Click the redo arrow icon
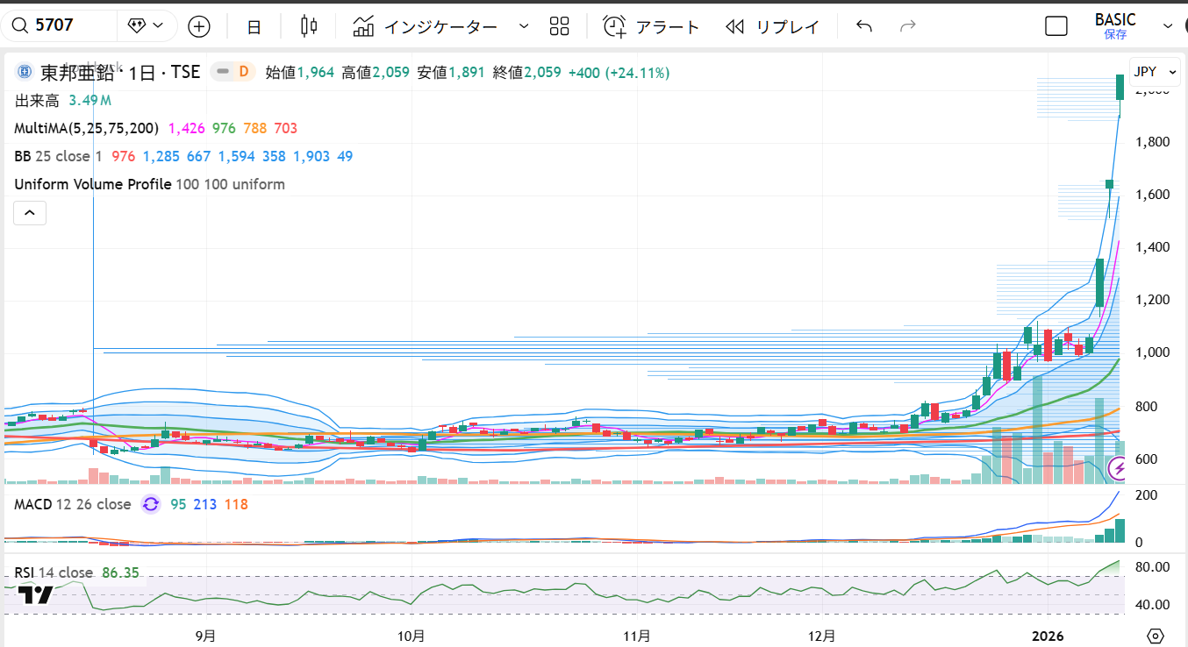Screen dimensions: 1188x647 pos(908,26)
